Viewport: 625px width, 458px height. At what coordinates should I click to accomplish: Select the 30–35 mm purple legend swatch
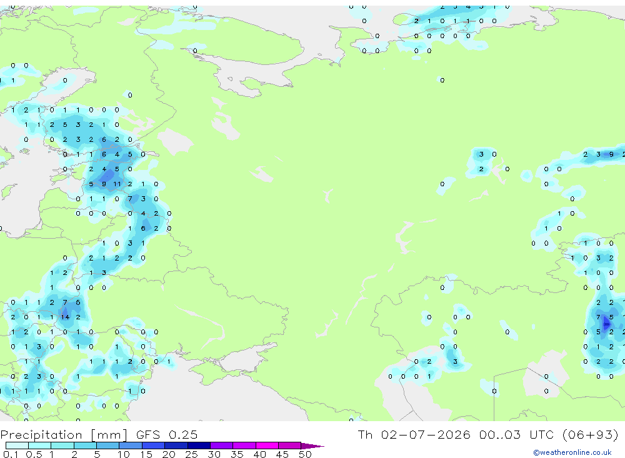pos(222,446)
